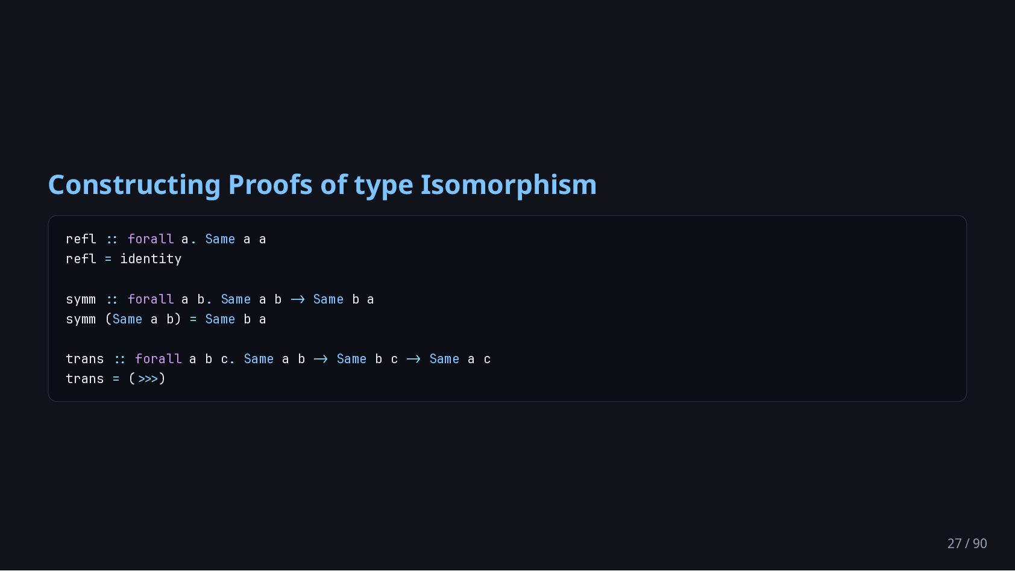Click the double-colon after refl
The image size is (1015, 571).
112,239
